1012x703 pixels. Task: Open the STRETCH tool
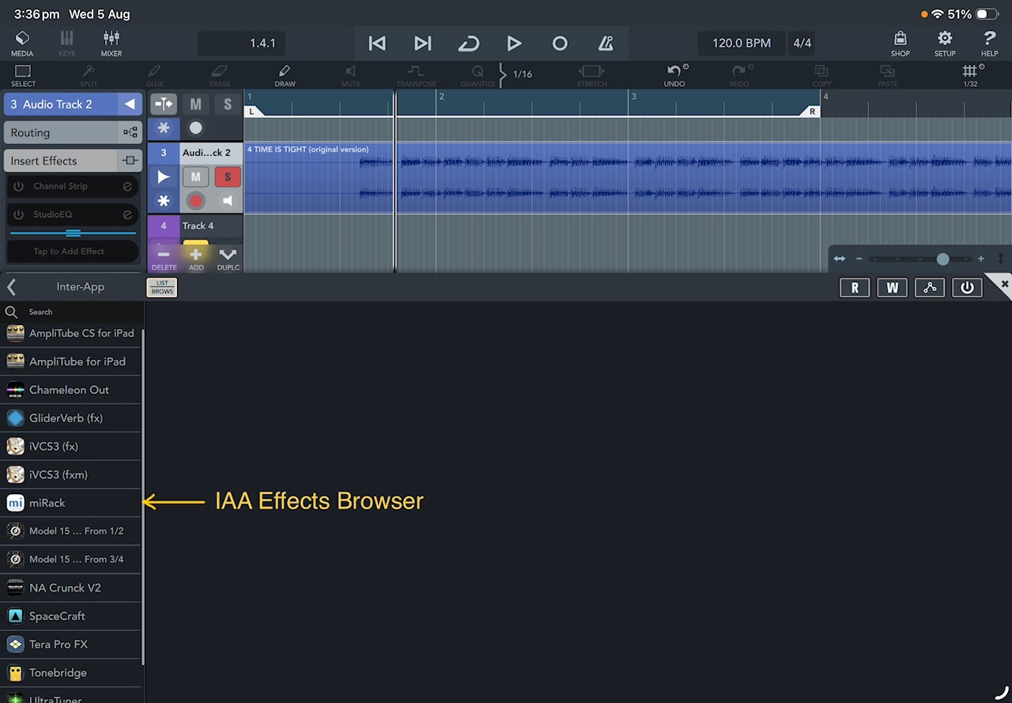pyautogui.click(x=591, y=75)
